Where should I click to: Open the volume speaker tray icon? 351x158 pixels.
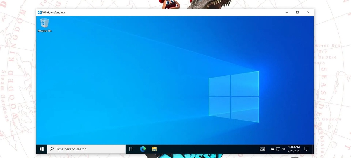tap(283, 149)
